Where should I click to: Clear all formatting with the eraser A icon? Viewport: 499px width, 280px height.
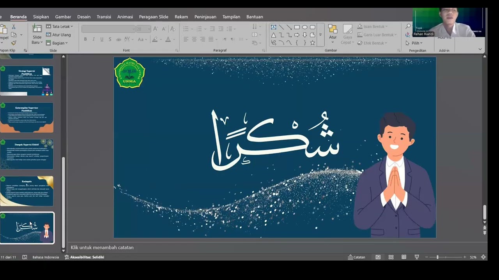click(173, 29)
